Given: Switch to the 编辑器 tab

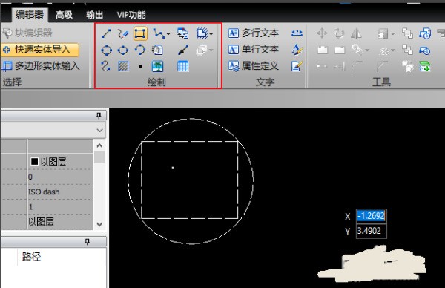Looking at the screenshot, I should tap(30, 14).
